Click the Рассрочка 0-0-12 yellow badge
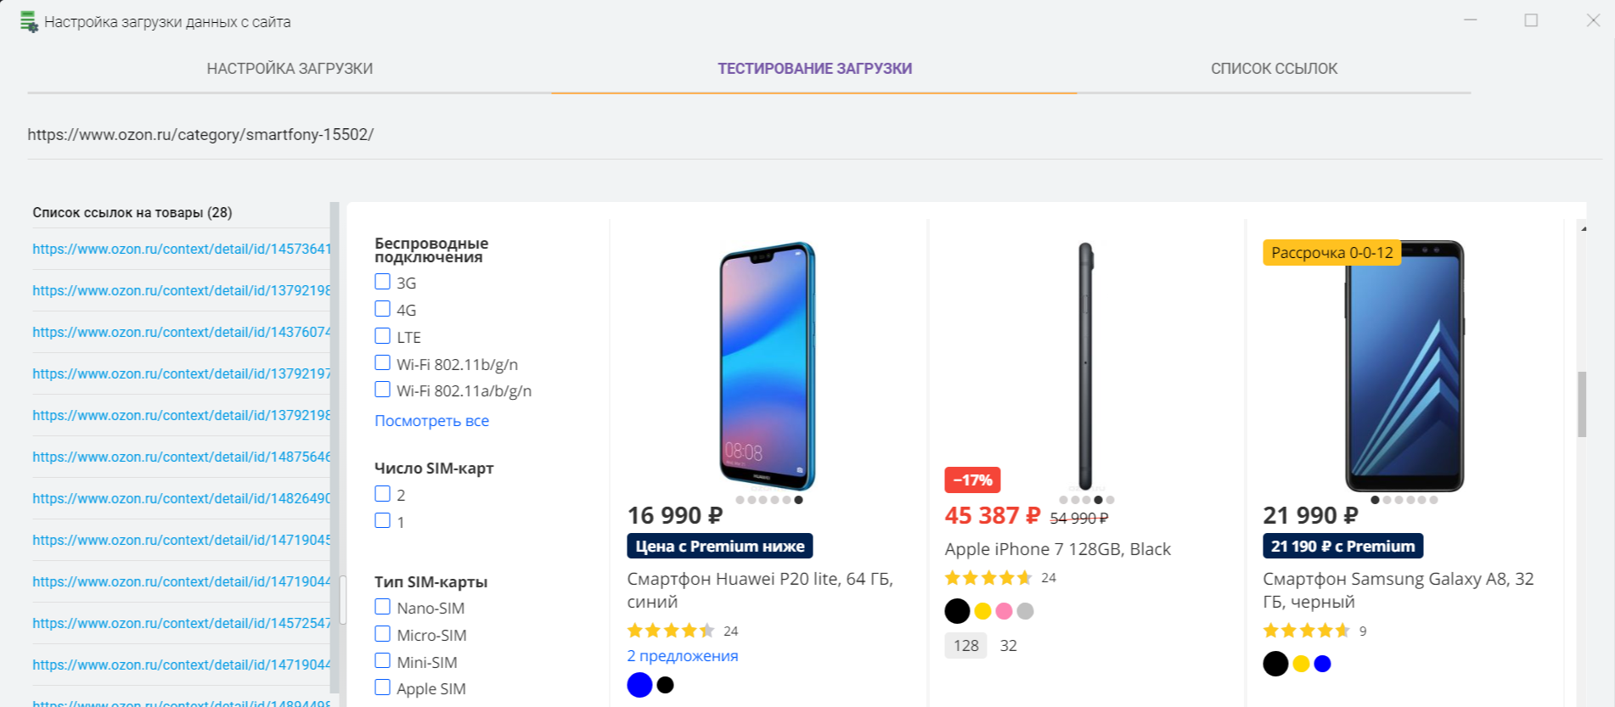This screenshot has height=707, width=1615. click(1331, 253)
